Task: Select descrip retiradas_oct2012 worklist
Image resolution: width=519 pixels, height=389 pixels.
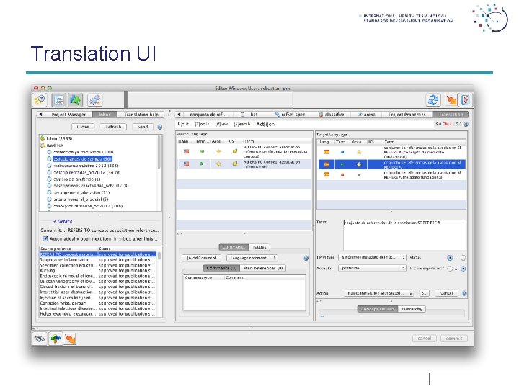Action: [x=87, y=172]
